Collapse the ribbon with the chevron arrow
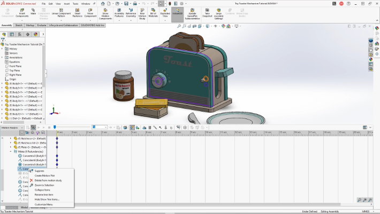This screenshot has width=380, height=214. (x=377, y=20)
